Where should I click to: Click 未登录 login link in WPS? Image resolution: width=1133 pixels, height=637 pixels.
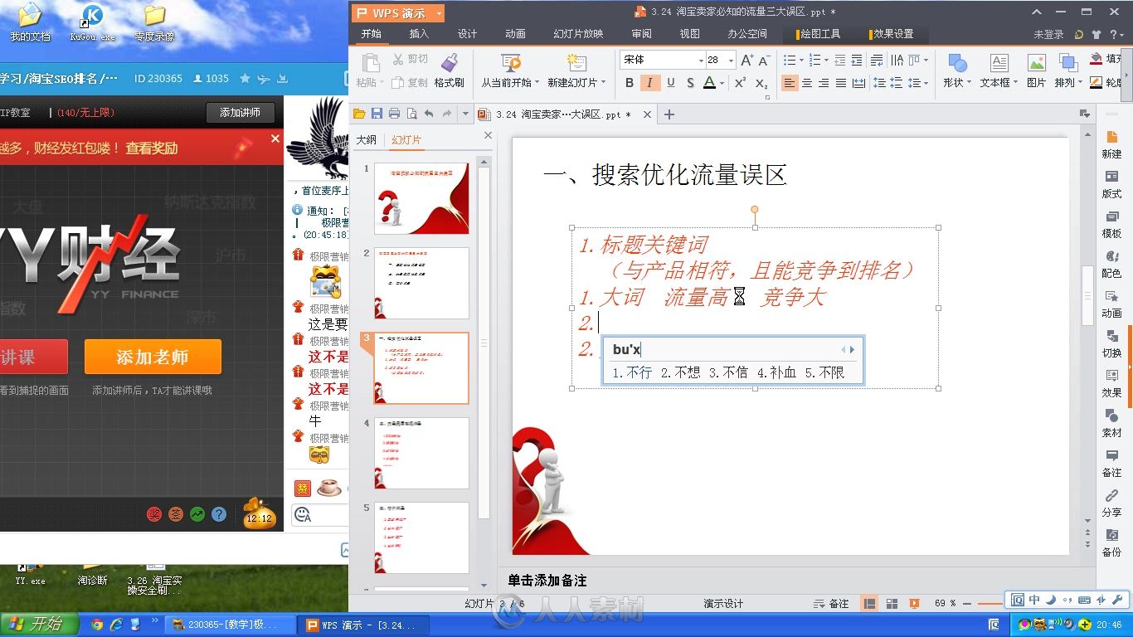[x=1048, y=34]
